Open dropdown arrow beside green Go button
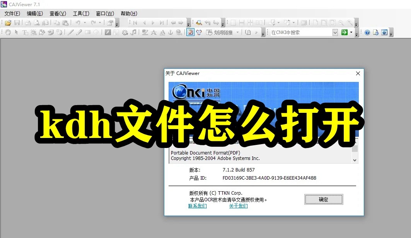The image size is (411, 238). click(x=351, y=32)
